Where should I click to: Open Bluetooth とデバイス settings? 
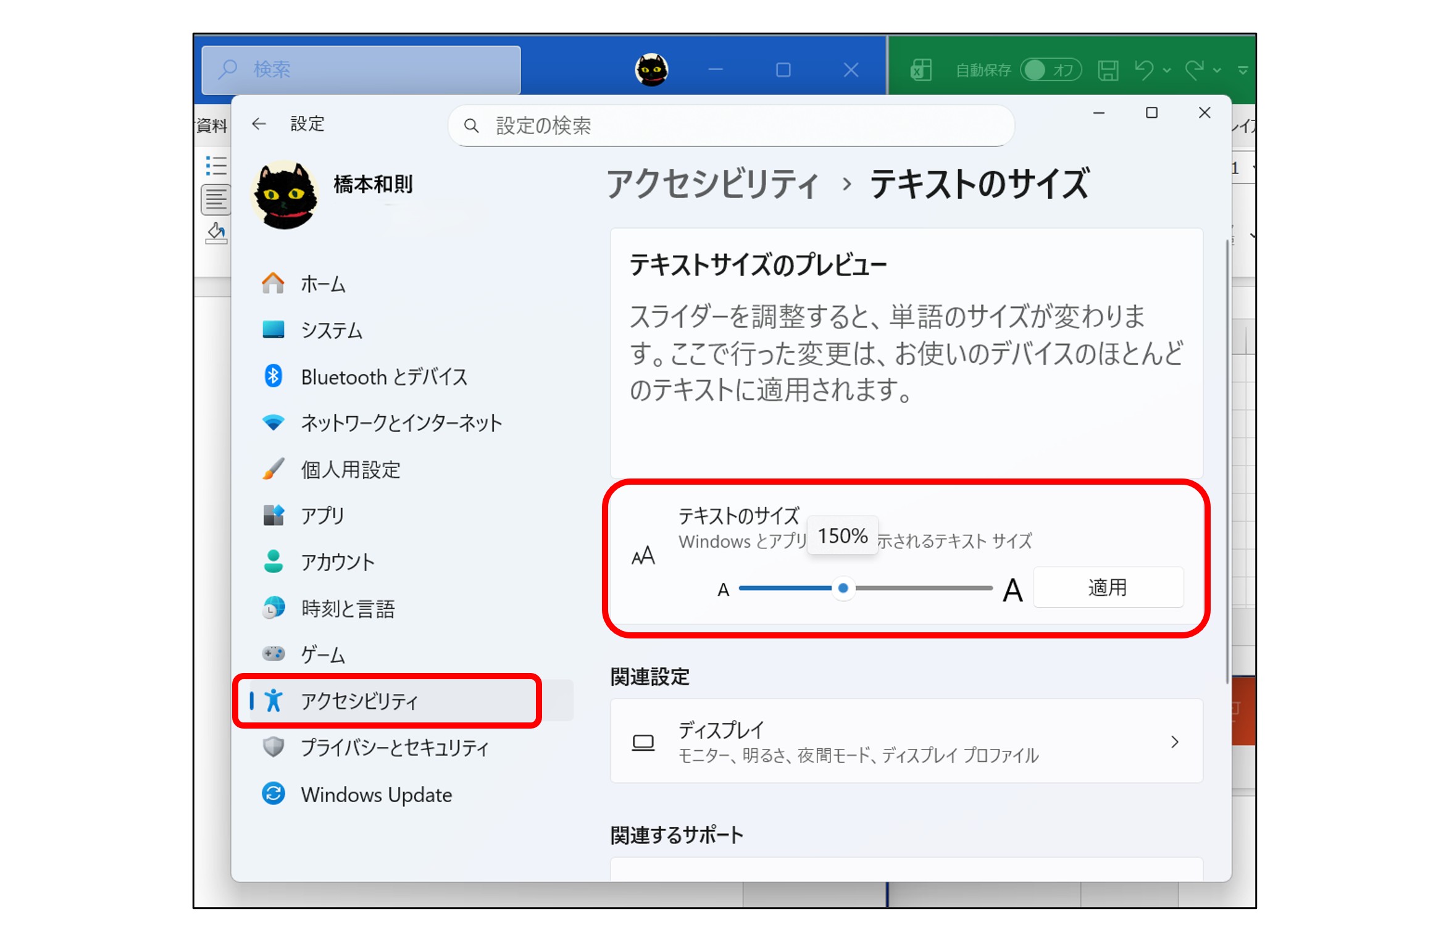pyautogui.click(x=383, y=377)
